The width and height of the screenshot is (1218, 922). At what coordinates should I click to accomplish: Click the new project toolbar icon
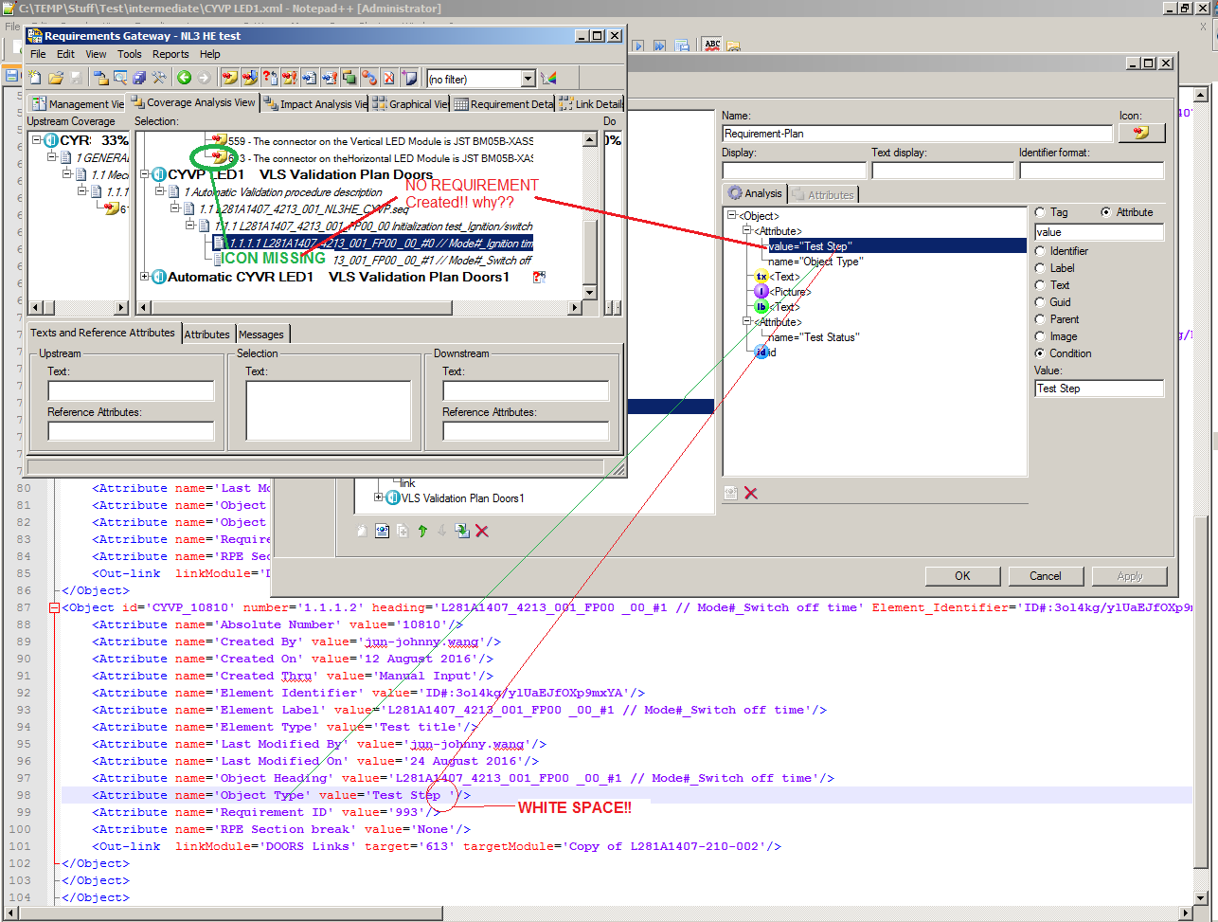point(35,78)
